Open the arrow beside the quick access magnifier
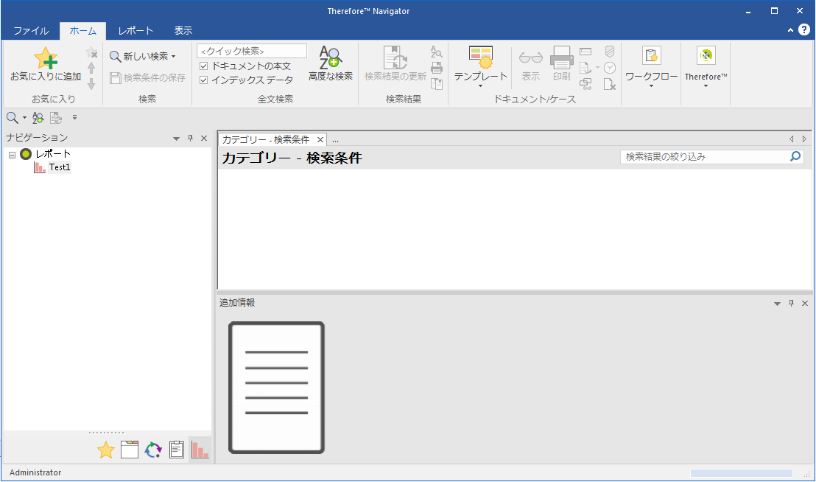The width and height of the screenshot is (816, 482). click(24, 118)
